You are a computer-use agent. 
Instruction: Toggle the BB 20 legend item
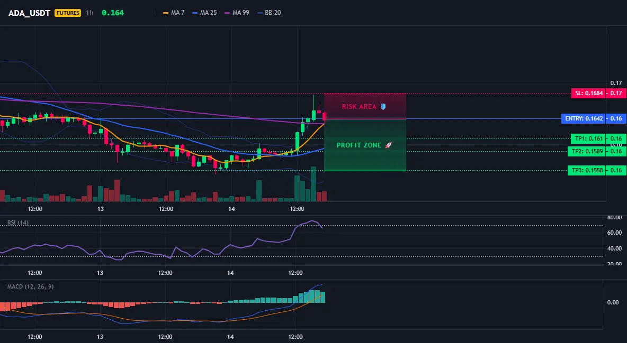269,13
